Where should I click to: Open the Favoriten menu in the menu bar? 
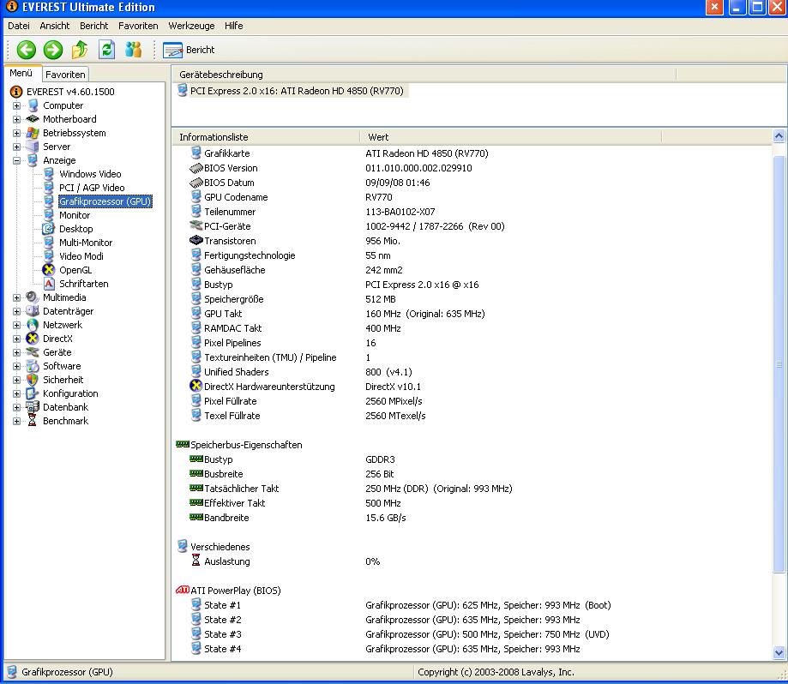coord(138,26)
